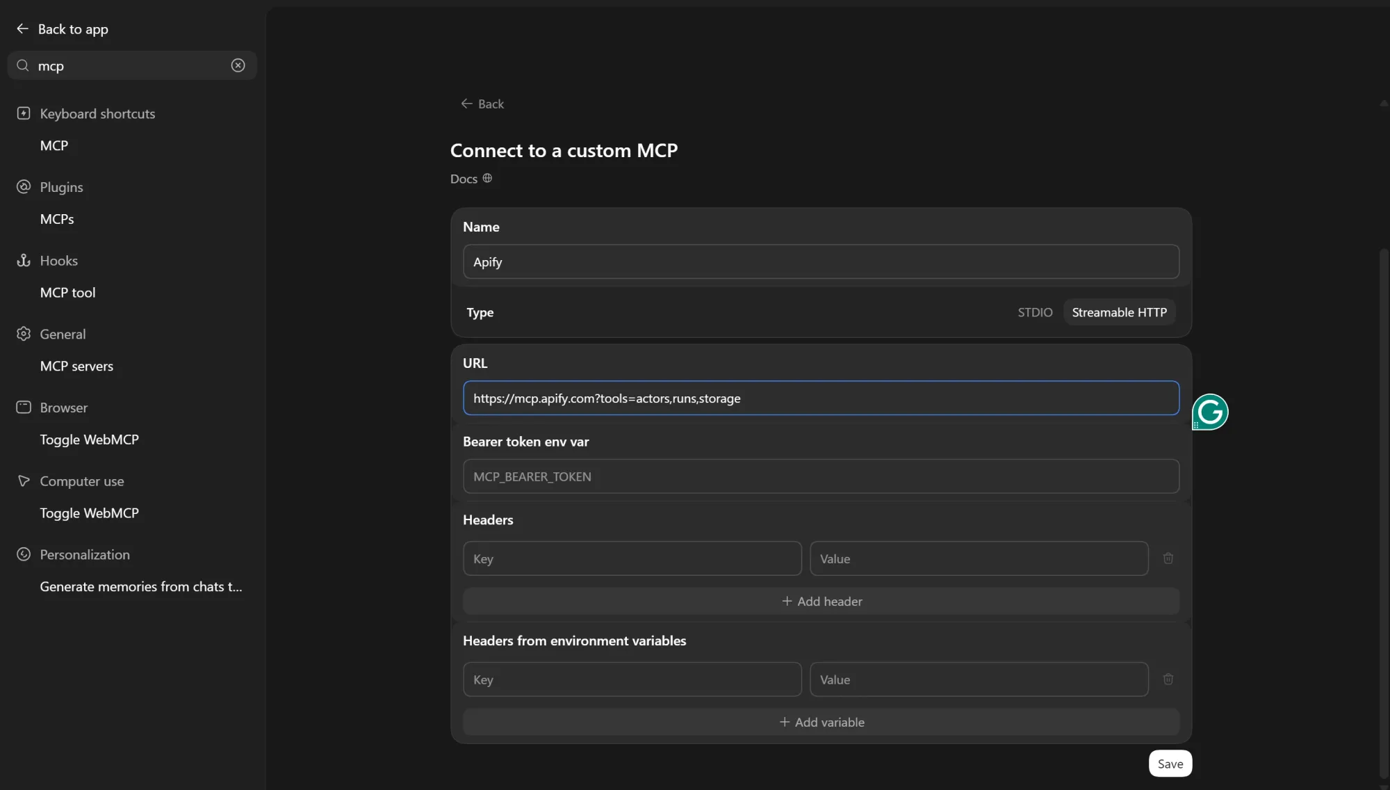The image size is (1390, 790).
Task: Click the Save button
Action: pos(1170,764)
